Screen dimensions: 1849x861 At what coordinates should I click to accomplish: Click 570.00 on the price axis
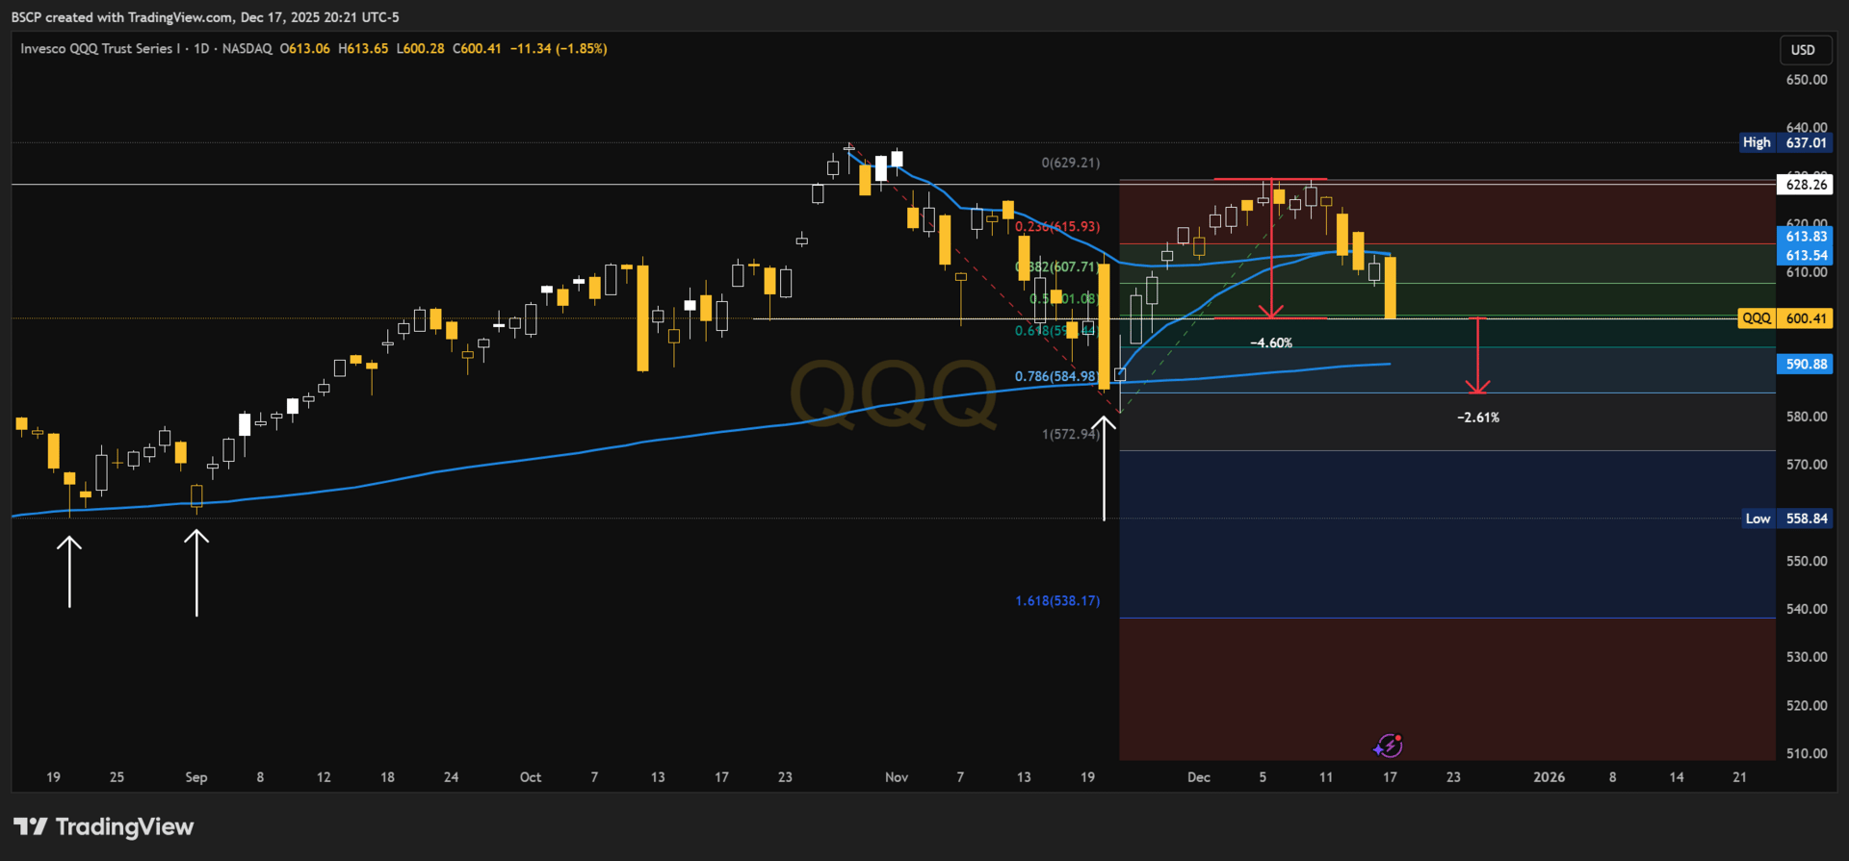tap(1807, 465)
